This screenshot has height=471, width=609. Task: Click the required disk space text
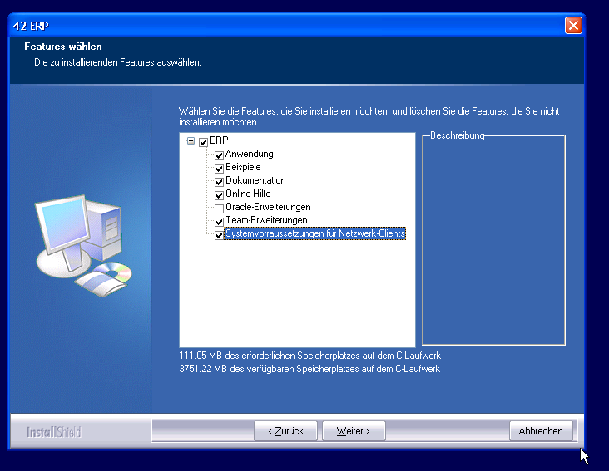pyautogui.click(x=310, y=356)
